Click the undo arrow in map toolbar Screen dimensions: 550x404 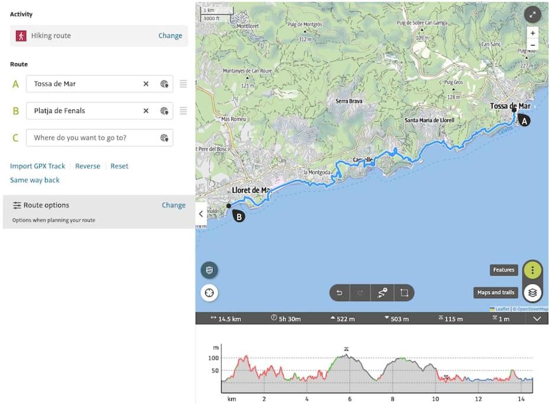339,292
